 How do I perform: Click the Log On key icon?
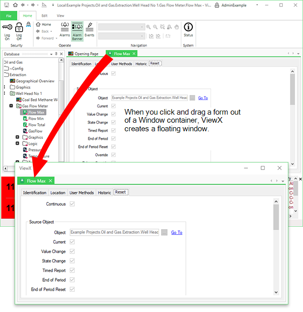click(x=7, y=28)
